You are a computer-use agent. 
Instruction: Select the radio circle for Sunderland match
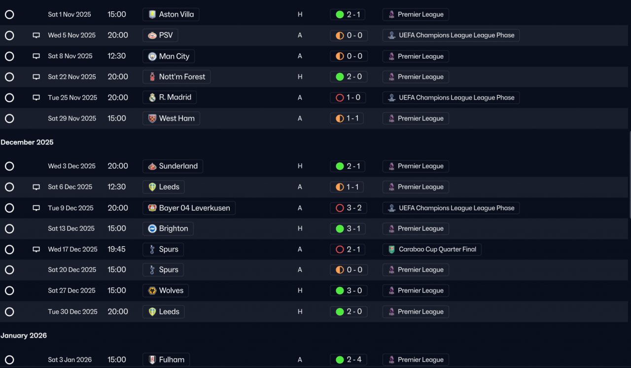click(x=9, y=166)
